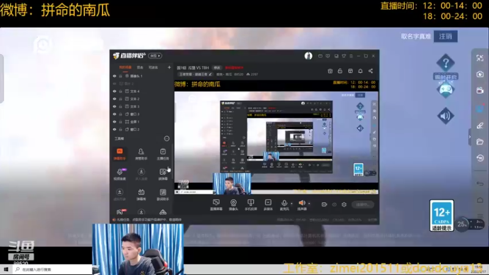Click the notification bell icon

coord(360,71)
